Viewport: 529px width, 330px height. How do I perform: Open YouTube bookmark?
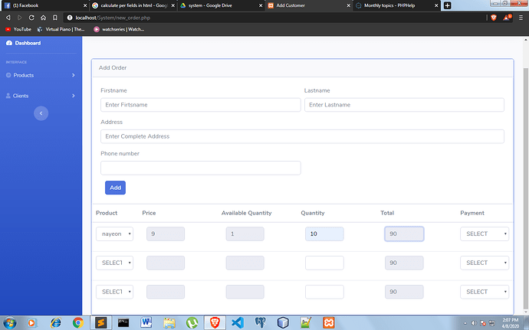(x=18, y=29)
